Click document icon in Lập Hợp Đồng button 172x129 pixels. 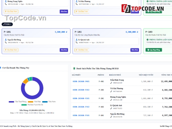[x=148, y=50]
